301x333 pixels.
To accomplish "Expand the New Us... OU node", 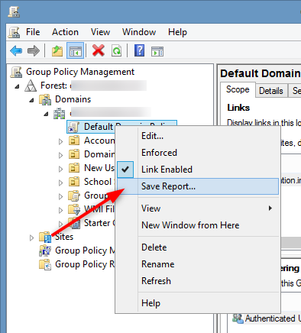I will (x=60, y=169).
